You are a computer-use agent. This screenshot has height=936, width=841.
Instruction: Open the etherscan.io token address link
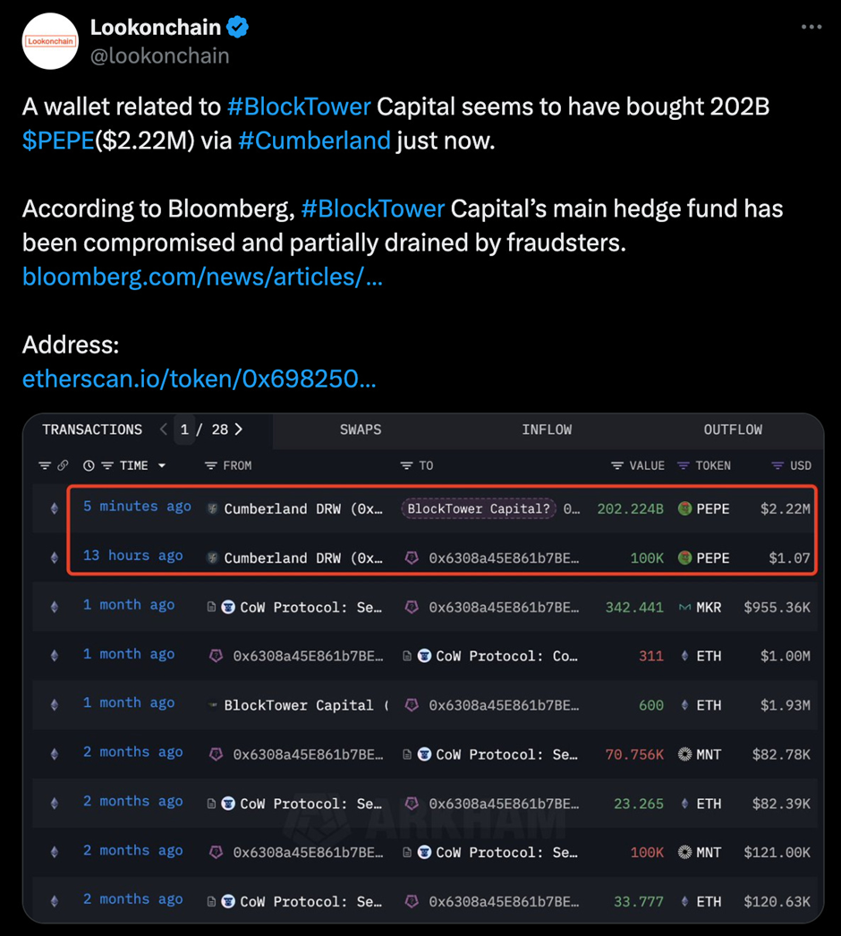click(199, 379)
